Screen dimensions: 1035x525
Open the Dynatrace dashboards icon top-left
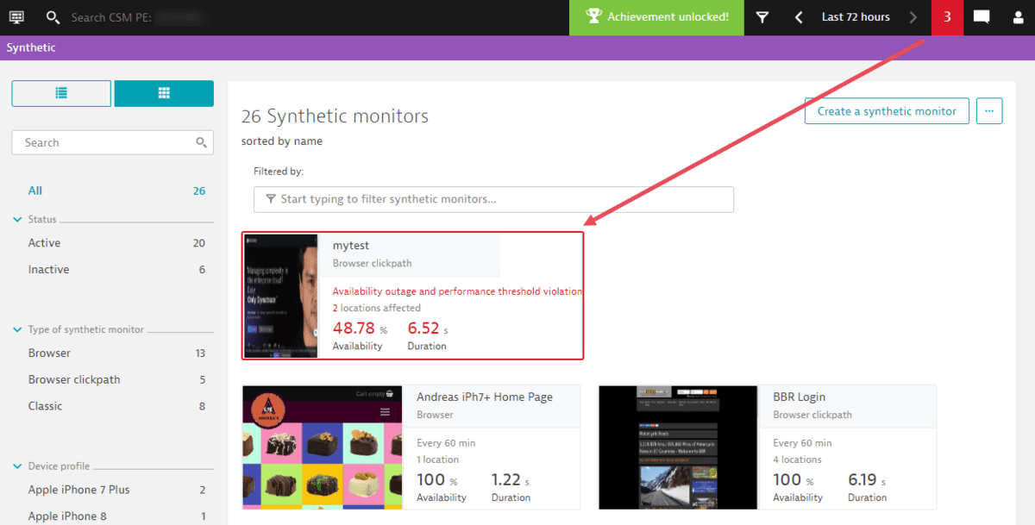coord(16,17)
